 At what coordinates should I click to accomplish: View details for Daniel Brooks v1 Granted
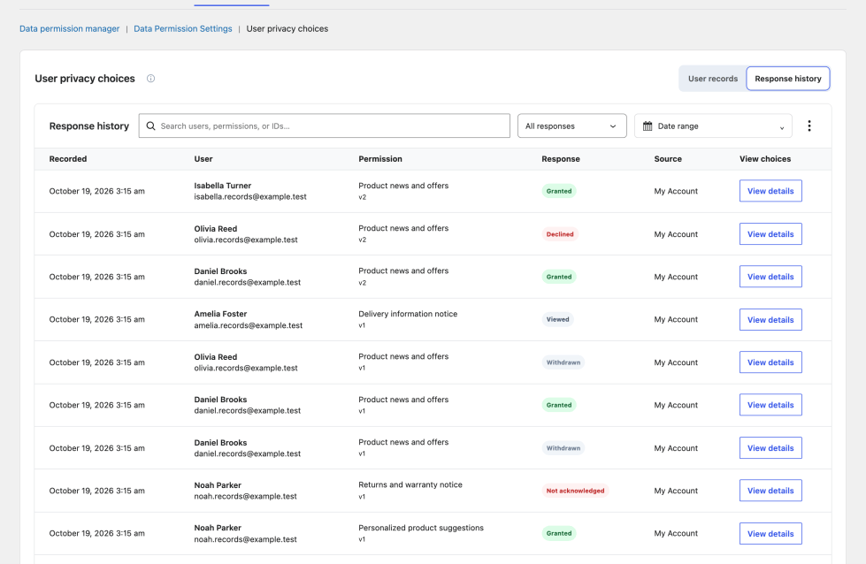tap(770, 405)
